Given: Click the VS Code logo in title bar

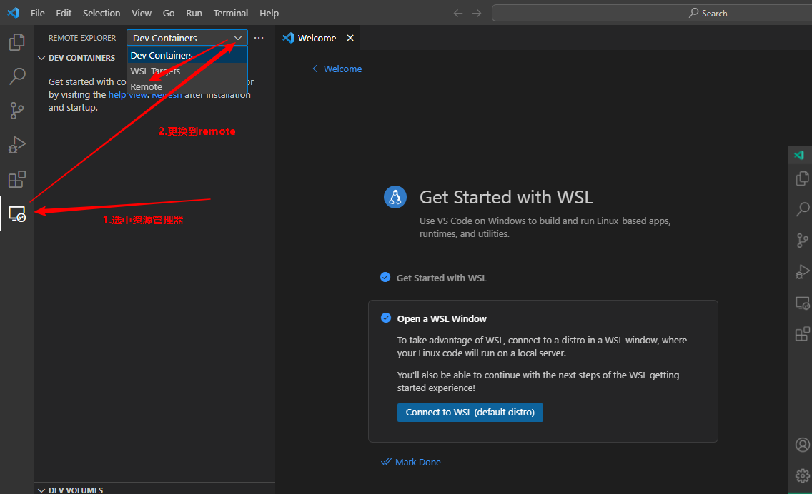Looking at the screenshot, I should point(13,13).
